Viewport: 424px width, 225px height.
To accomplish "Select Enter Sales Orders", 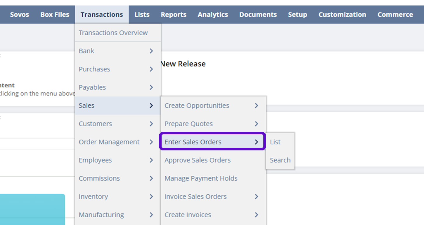I will (x=193, y=142).
